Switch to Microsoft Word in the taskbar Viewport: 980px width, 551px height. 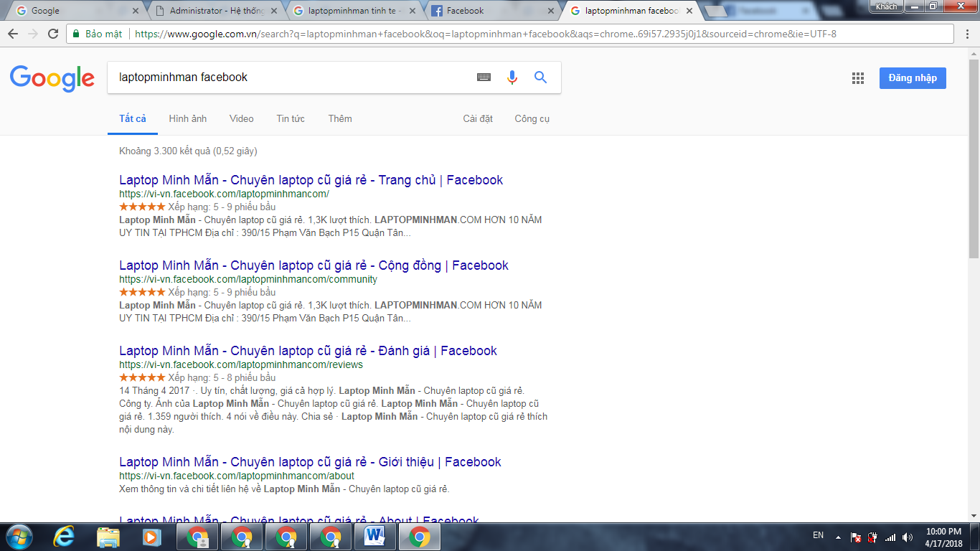pos(374,537)
